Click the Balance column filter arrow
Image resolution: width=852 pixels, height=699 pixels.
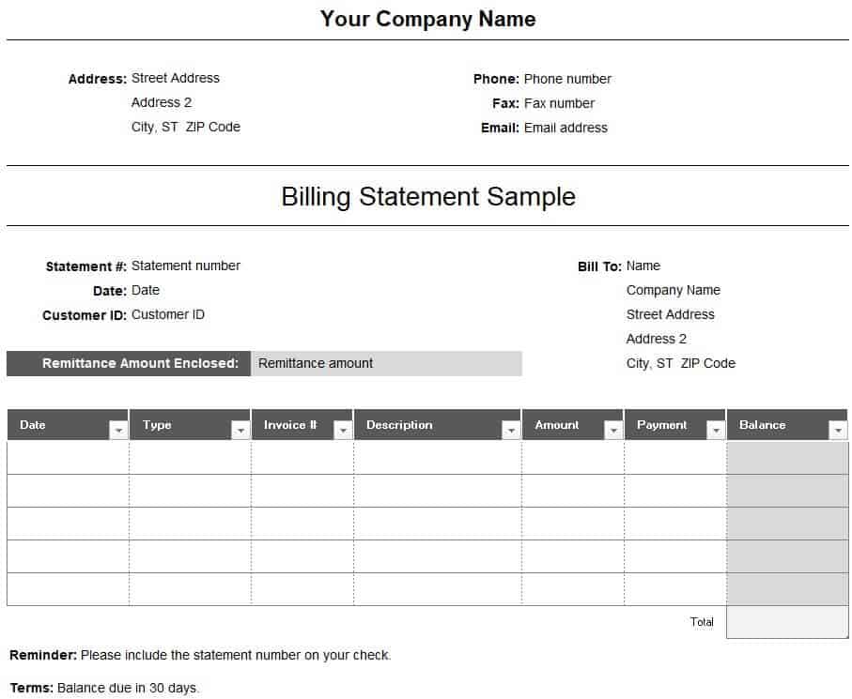coord(838,431)
